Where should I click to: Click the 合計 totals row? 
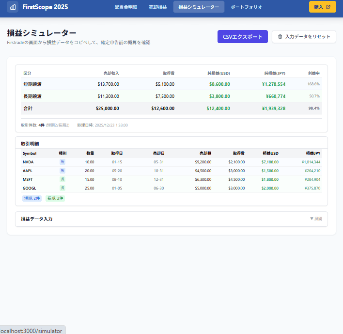pyautogui.click(x=171, y=108)
